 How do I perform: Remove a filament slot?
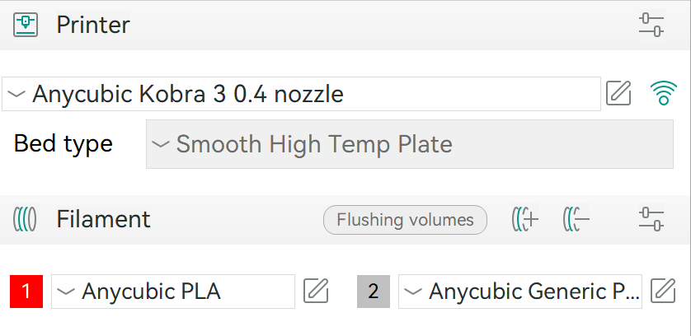tap(576, 219)
